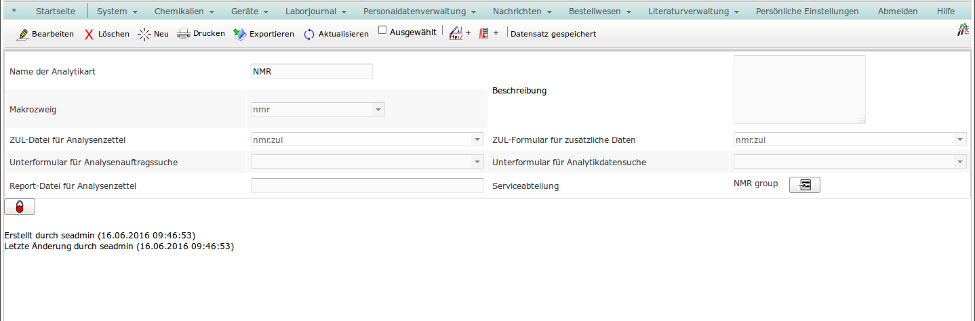Open ZUL-Formular für zusätzliche Daten dropdown

[x=959, y=140]
